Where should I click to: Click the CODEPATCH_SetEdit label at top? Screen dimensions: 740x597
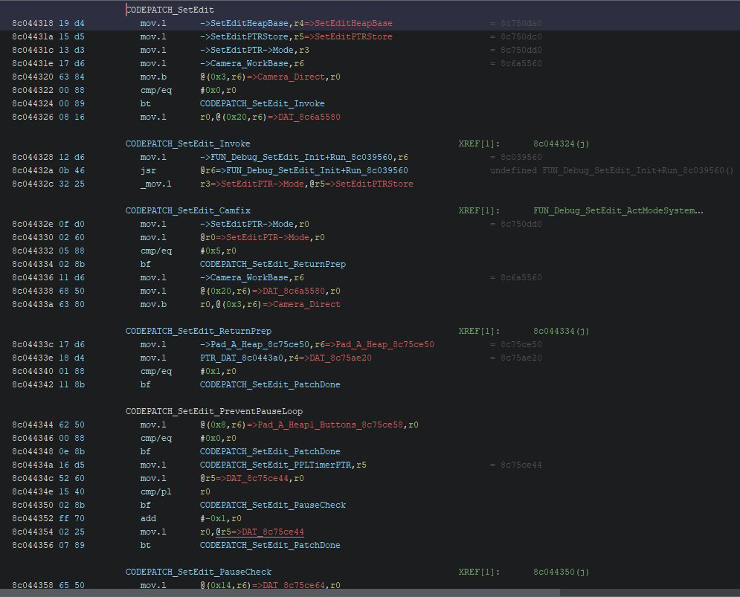[170, 10]
